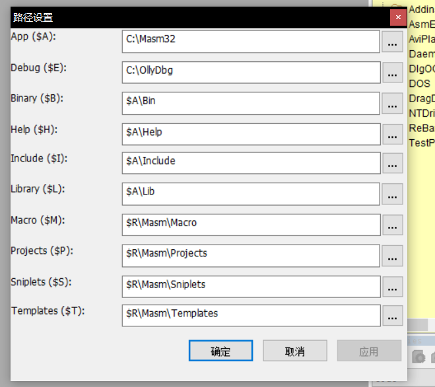Select the Include path field showing $A\Include
The width and height of the screenshot is (435, 387).
[251, 163]
